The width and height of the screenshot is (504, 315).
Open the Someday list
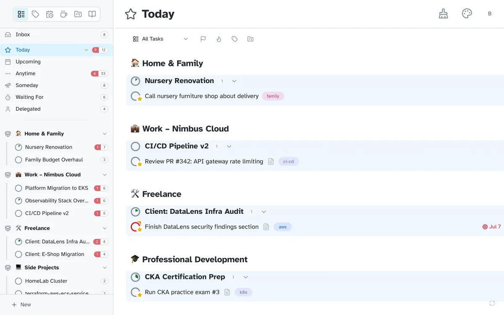(56, 85)
